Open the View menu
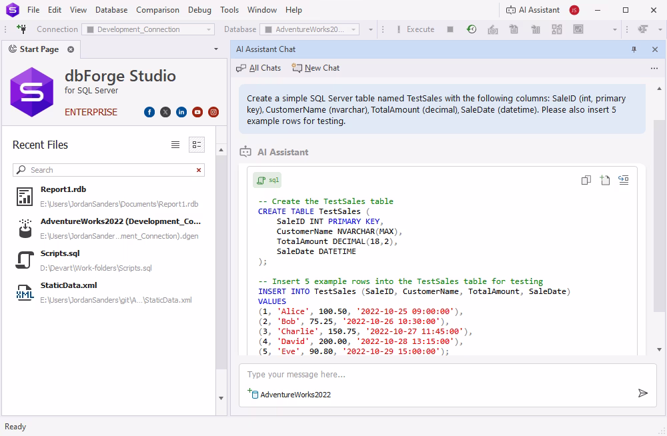This screenshot has width=667, height=436. (x=78, y=10)
